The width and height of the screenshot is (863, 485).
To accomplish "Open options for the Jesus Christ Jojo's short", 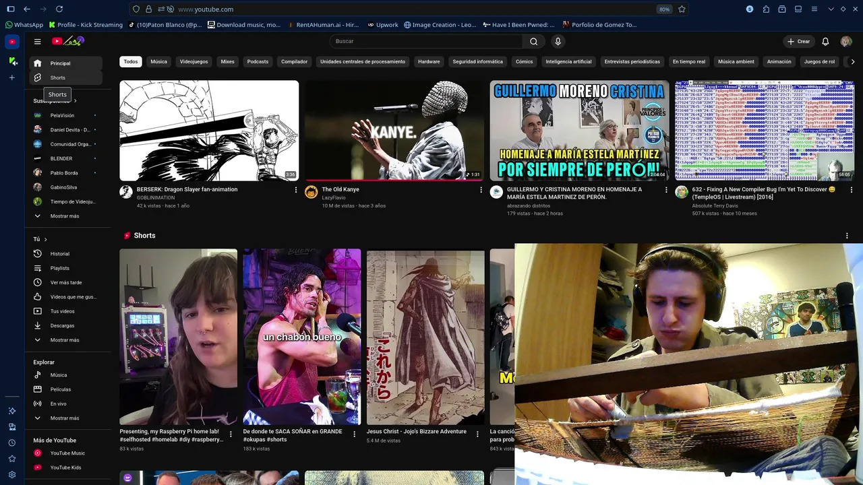I will point(477,434).
